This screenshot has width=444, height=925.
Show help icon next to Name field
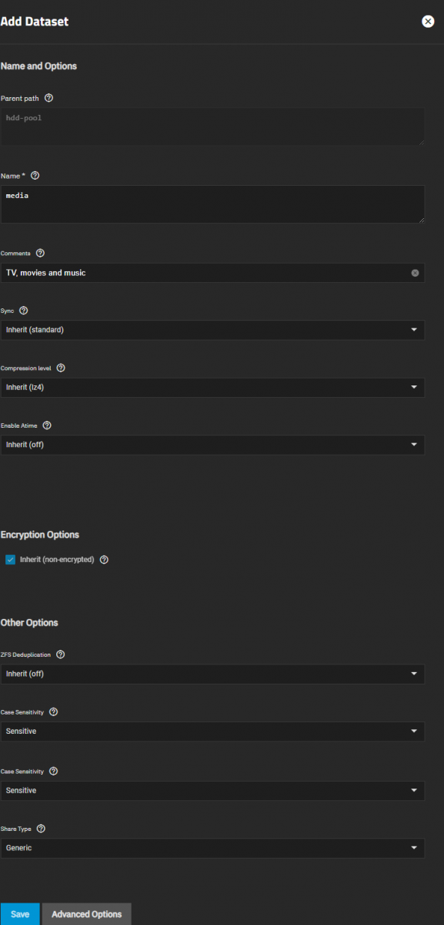(x=35, y=176)
